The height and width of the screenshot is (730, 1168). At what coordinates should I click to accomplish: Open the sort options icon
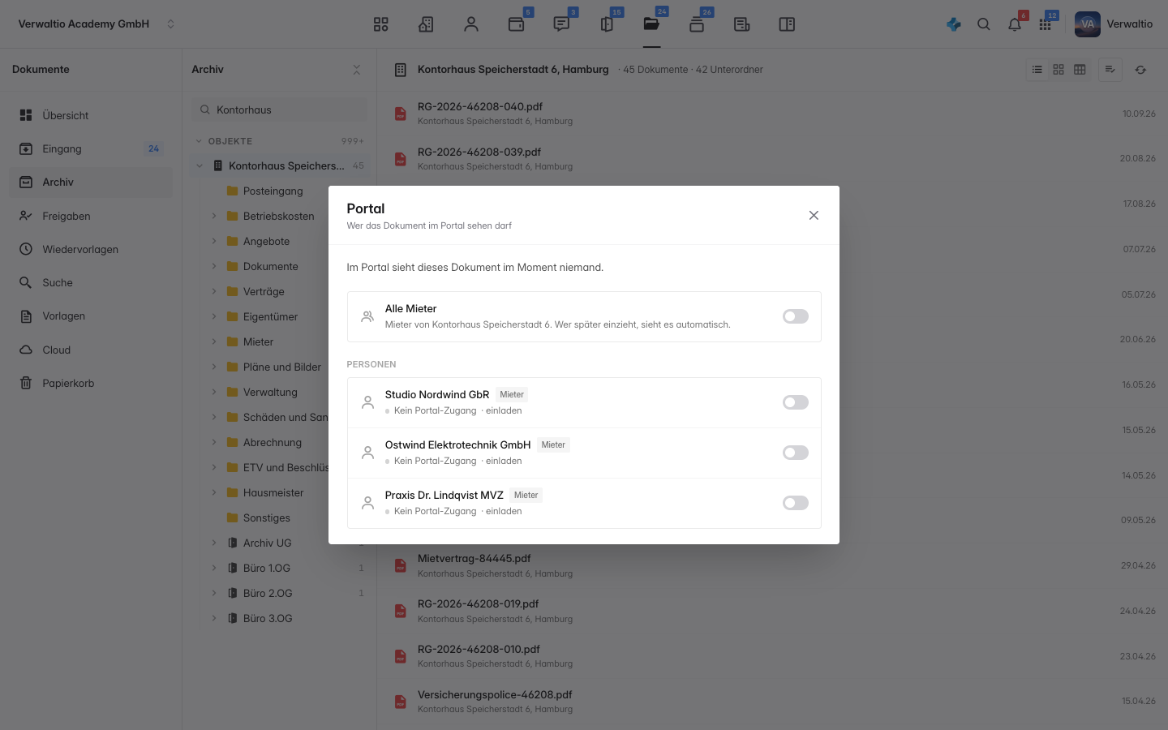[1110, 70]
